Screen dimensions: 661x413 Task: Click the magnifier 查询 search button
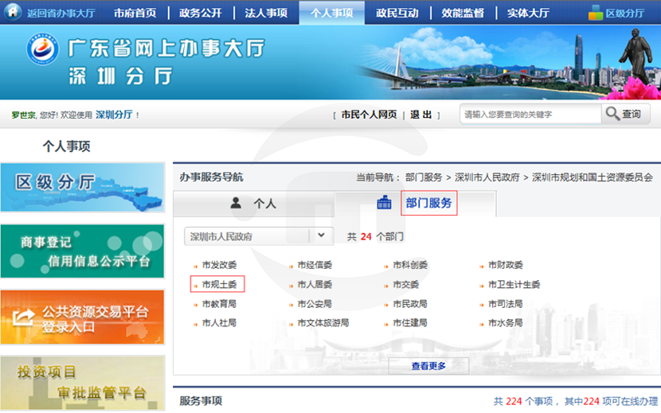(625, 114)
